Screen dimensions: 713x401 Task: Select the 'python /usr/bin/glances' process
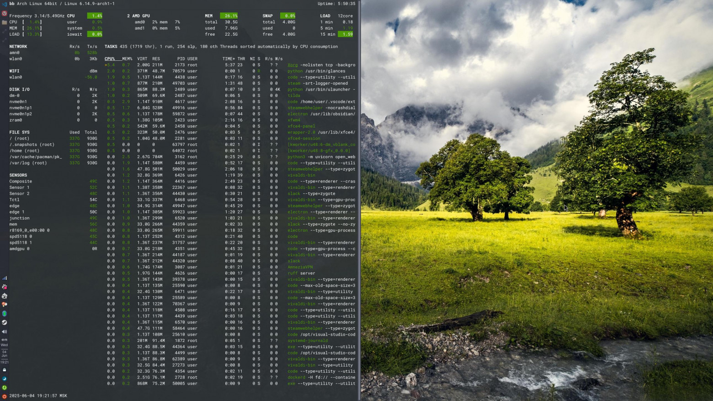click(230, 71)
